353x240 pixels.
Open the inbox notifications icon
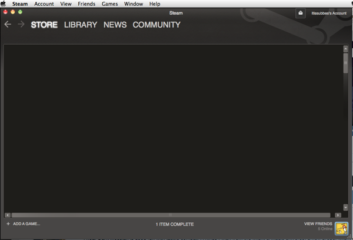pyautogui.click(x=300, y=13)
